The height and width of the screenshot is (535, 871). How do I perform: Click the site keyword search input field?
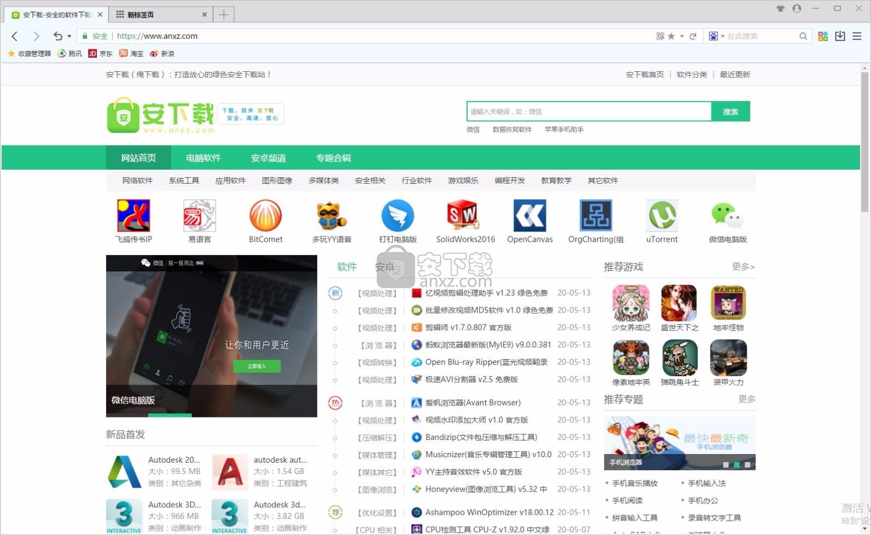588,111
